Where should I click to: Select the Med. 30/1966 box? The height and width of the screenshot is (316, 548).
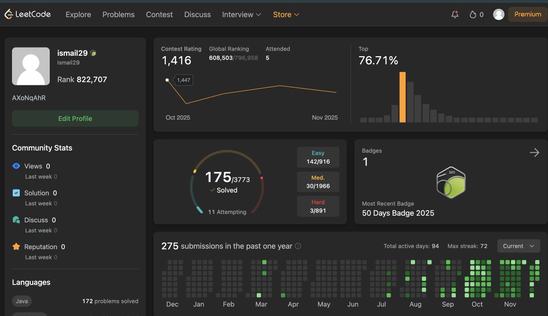click(318, 182)
